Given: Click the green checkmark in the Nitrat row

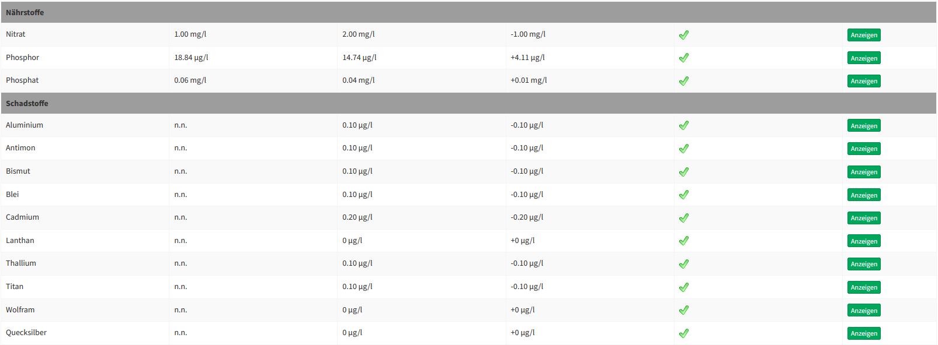Looking at the screenshot, I should pos(683,35).
